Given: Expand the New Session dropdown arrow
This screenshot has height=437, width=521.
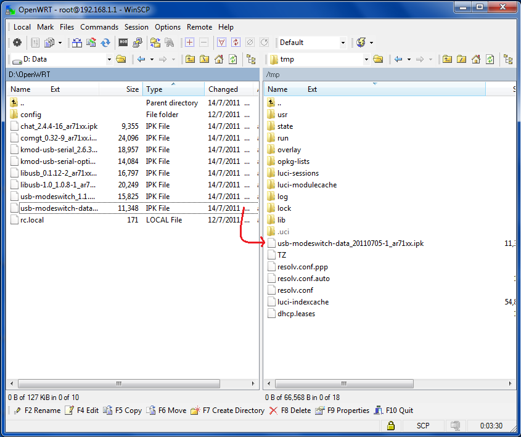Looking at the screenshot, I should coord(371,43).
